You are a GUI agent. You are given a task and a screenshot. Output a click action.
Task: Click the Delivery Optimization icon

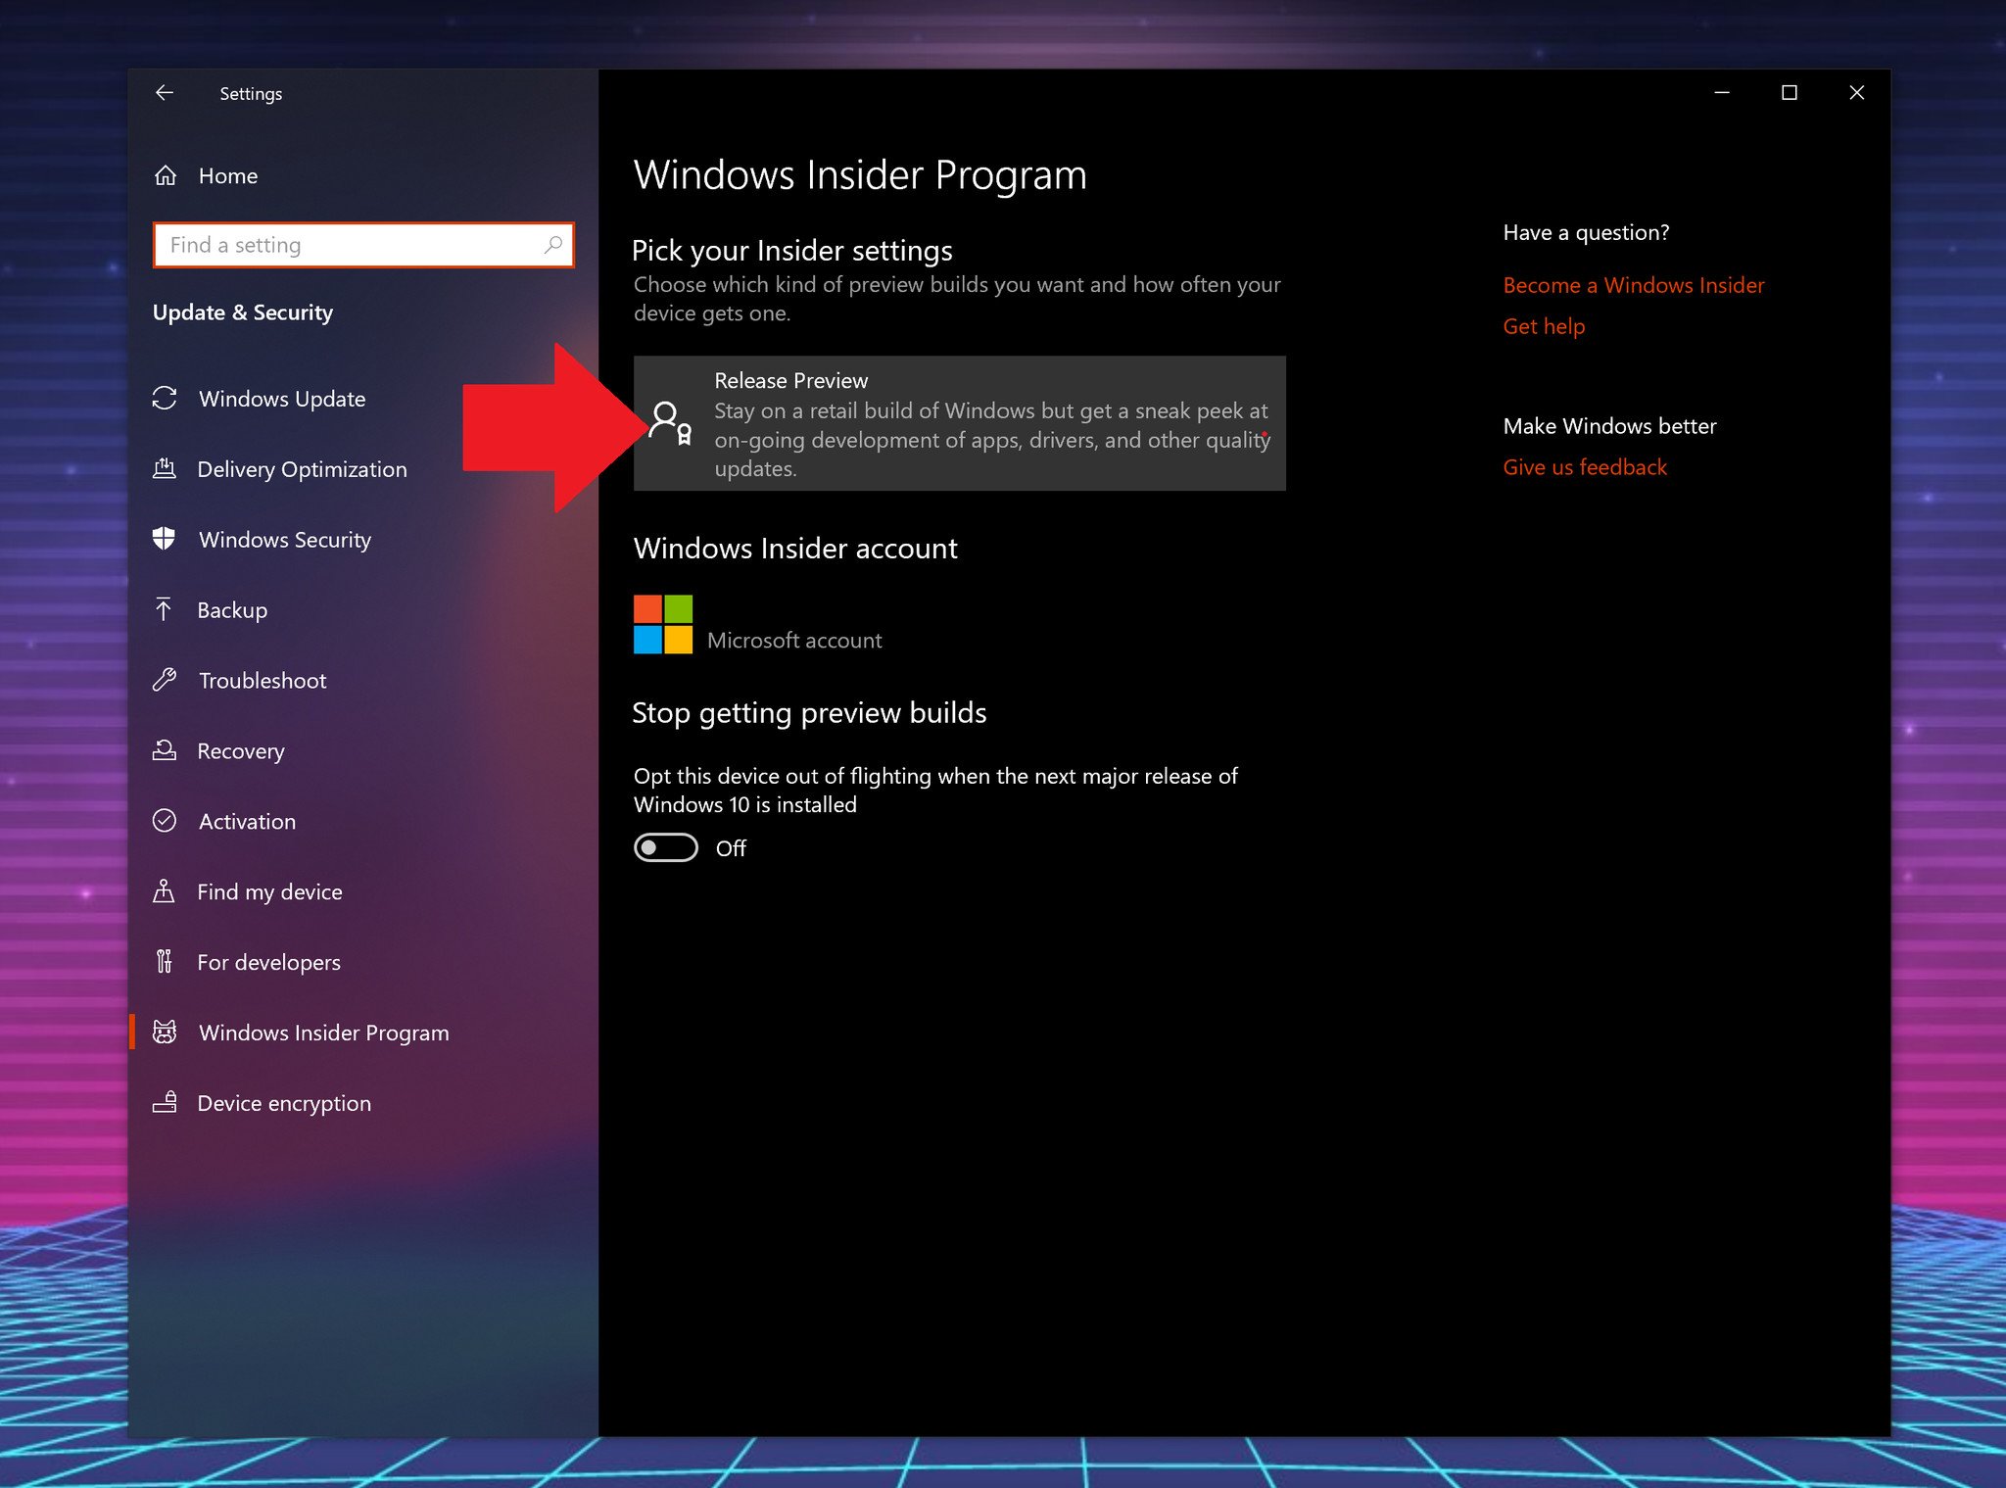point(165,468)
